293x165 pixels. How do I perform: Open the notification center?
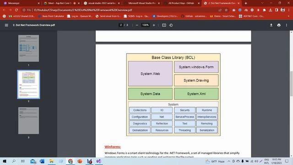[287, 161]
